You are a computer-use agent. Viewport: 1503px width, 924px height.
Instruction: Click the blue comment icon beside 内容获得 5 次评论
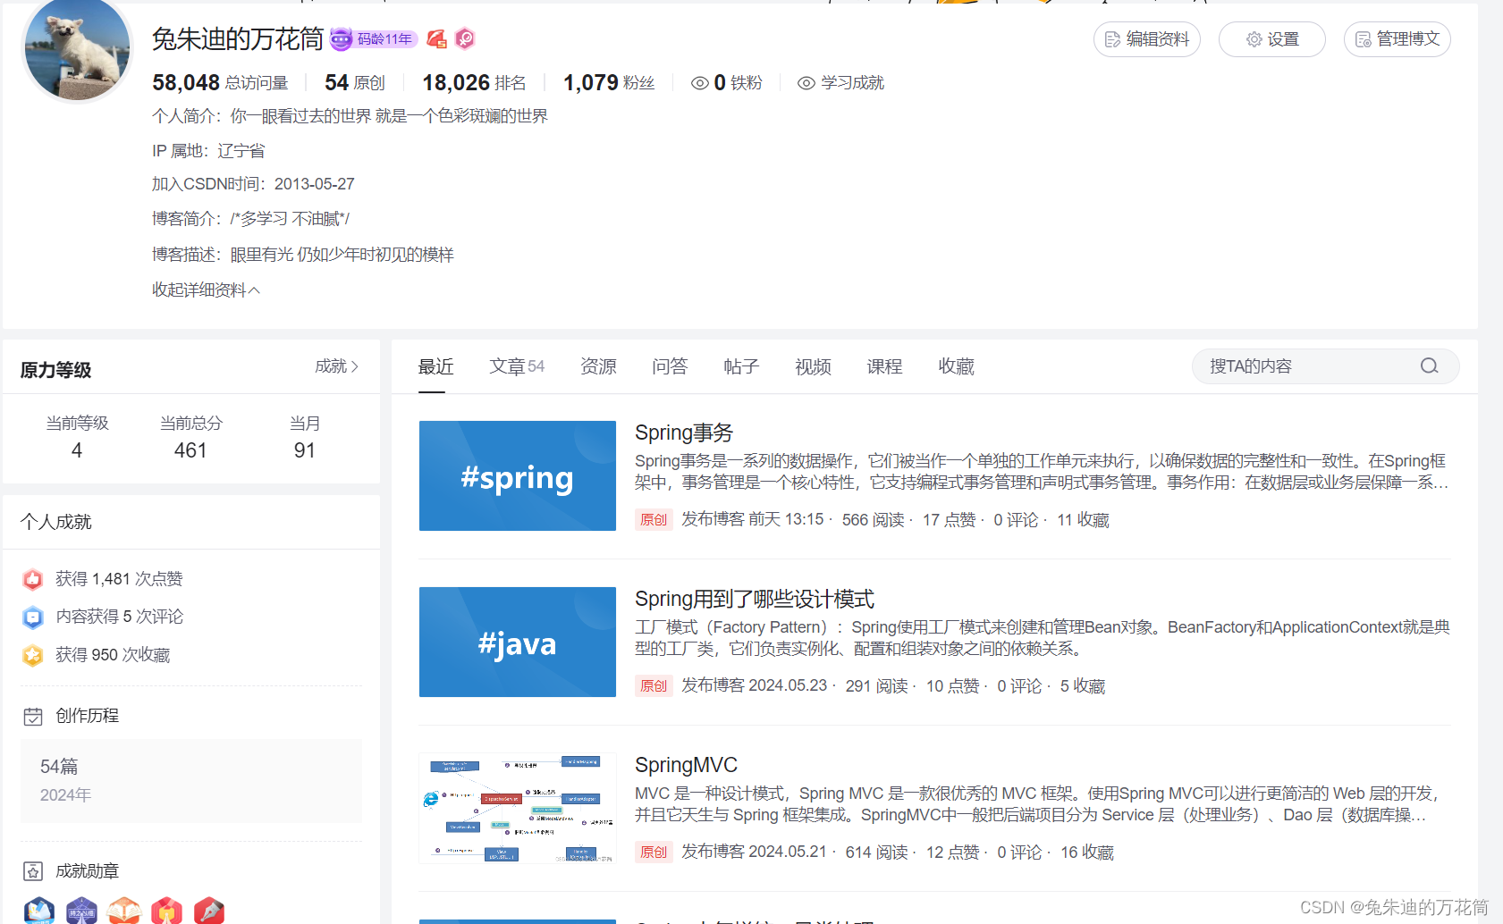[33, 617]
